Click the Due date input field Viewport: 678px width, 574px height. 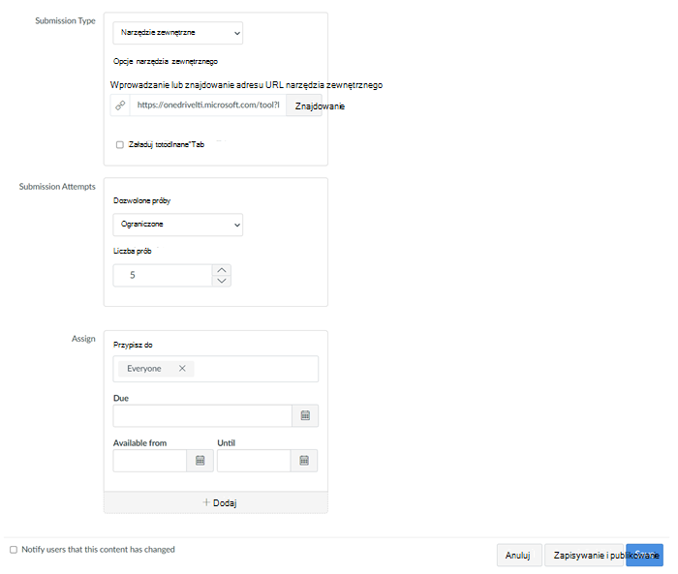click(x=202, y=416)
